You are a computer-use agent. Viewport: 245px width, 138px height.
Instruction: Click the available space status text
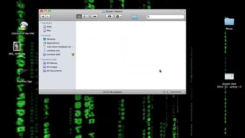(x=112, y=92)
